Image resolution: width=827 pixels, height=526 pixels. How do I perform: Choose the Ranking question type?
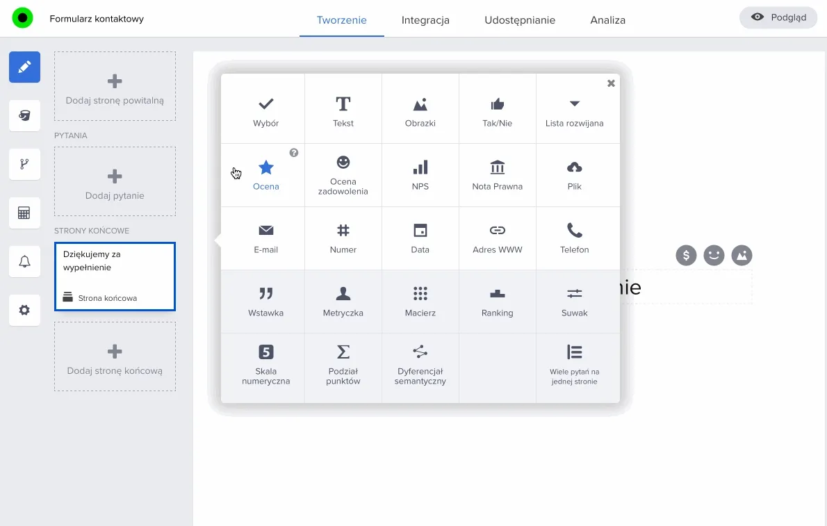click(x=497, y=302)
